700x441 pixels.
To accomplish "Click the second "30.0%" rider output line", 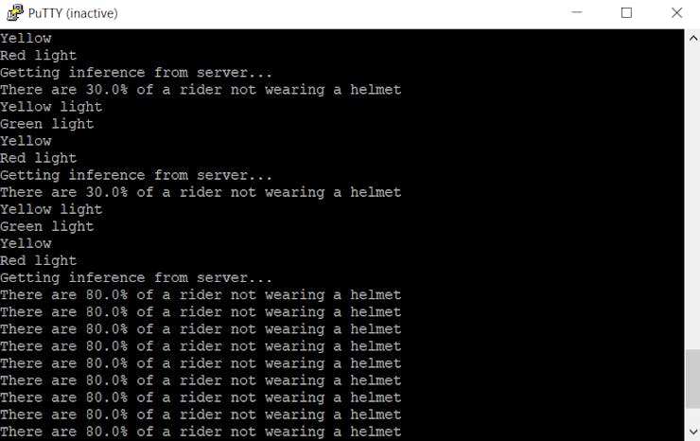I will click(x=201, y=192).
